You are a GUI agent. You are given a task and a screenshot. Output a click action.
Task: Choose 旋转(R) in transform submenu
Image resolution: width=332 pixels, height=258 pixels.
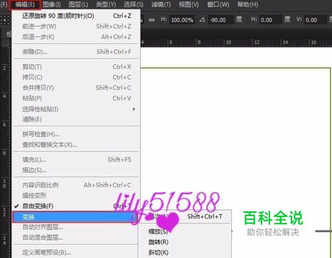pyautogui.click(x=185, y=242)
